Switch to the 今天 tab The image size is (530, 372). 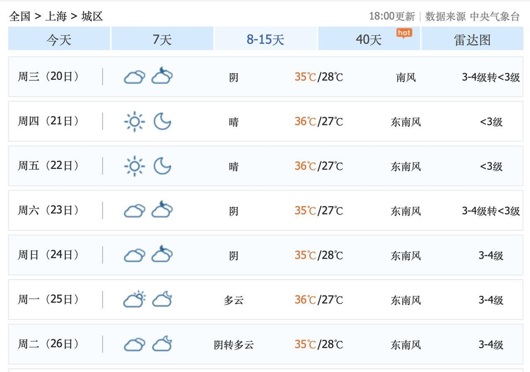click(59, 40)
